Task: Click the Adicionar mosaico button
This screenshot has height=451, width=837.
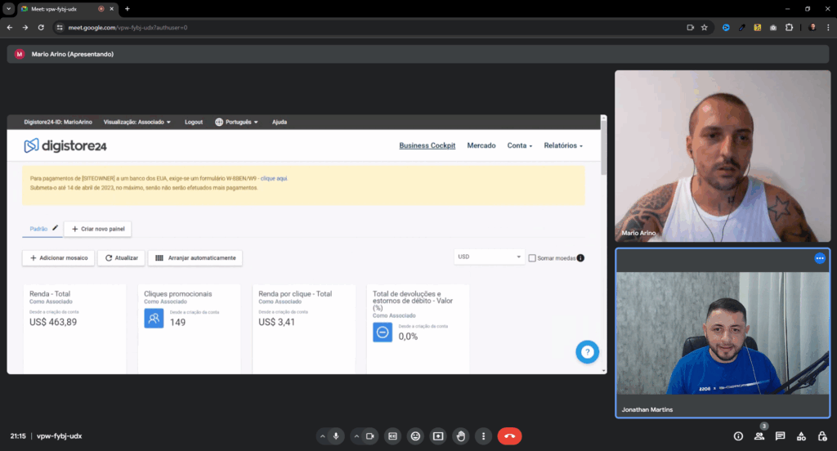Action: [58, 258]
